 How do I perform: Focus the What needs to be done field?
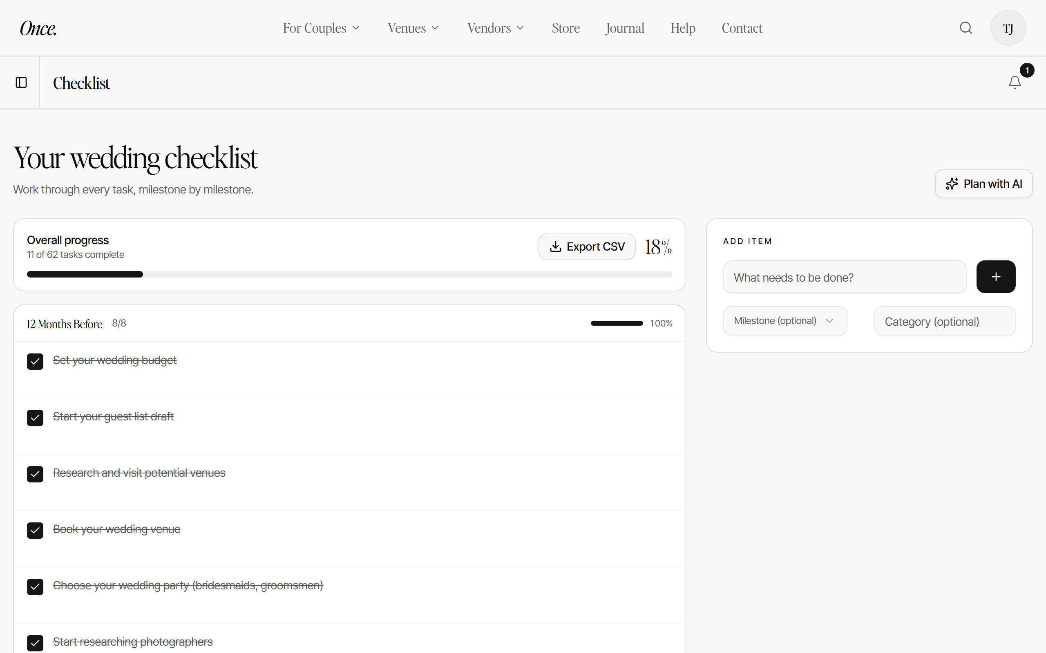click(x=844, y=277)
